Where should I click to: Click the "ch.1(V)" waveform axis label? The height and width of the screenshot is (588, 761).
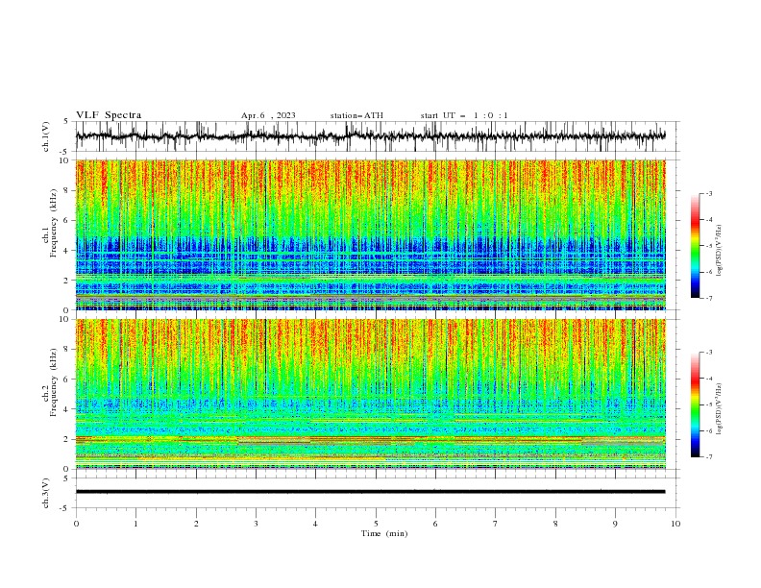tap(46, 136)
